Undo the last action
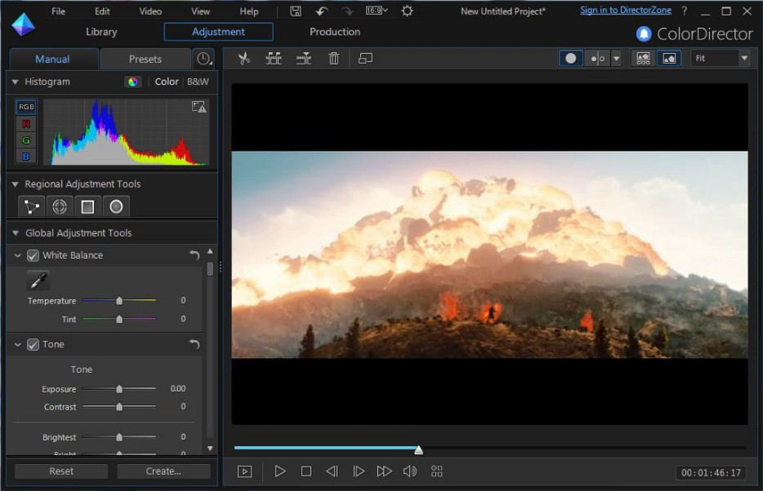The height and width of the screenshot is (491, 763). tap(321, 11)
